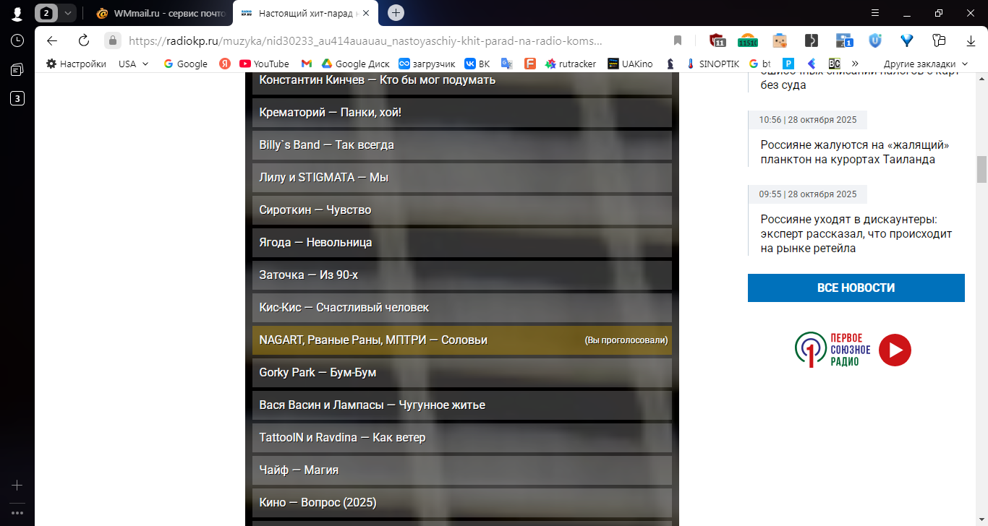The width and height of the screenshot is (988, 526).
Task: Vote for Кино — Вопрос (2025)
Action: click(462, 503)
